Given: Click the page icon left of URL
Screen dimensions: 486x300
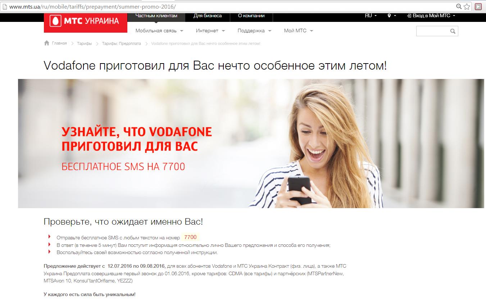Looking at the screenshot, I should point(5,6).
